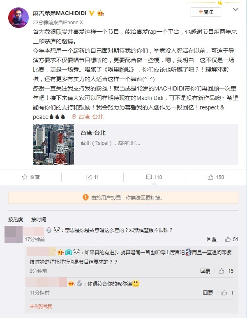Like the top comment with 51 likes

[231, 239]
